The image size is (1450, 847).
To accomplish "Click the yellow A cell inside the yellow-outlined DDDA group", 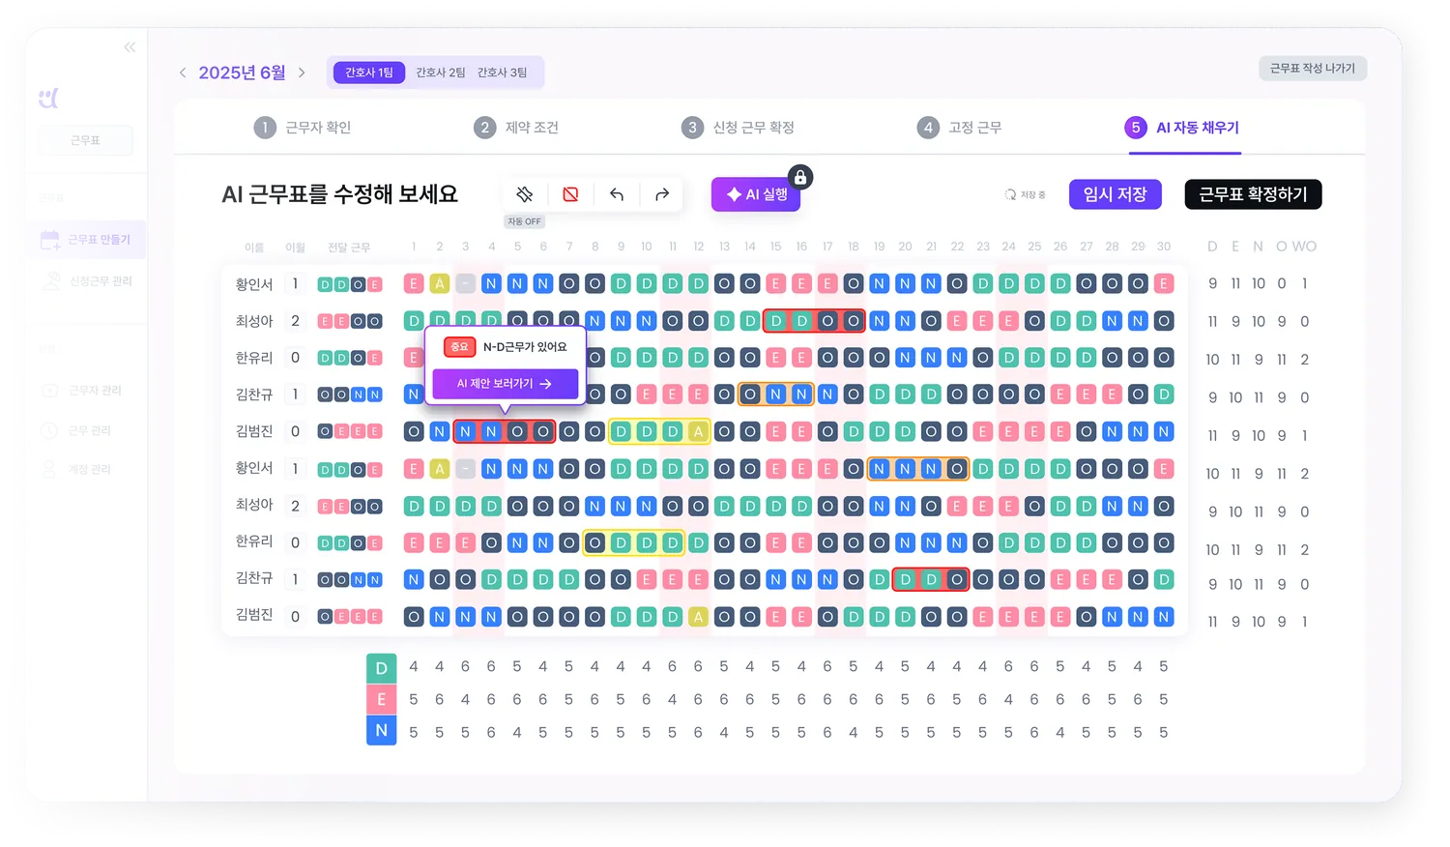I will click(x=698, y=431).
